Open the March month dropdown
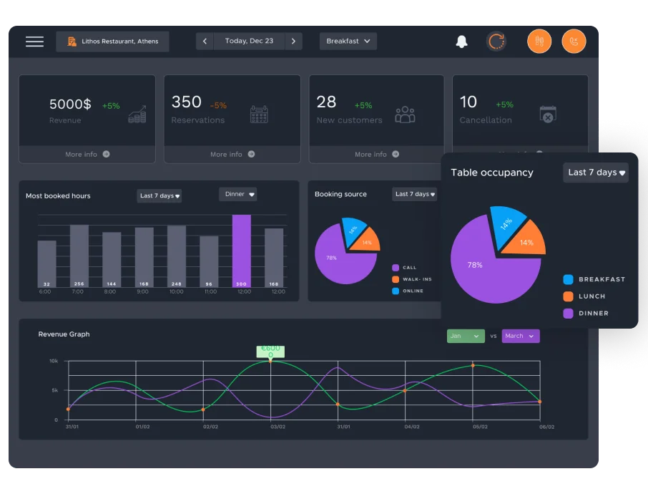Image resolution: width=648 pixels, height=494 pixels. pos(521,336)
